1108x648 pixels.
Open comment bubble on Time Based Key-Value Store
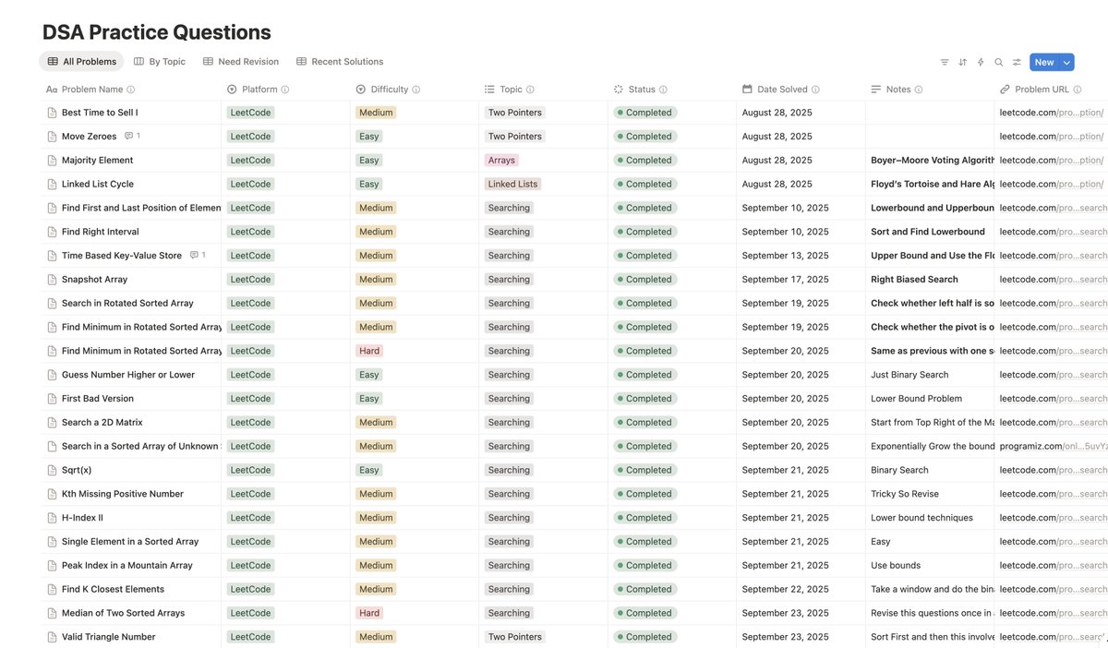197,255
